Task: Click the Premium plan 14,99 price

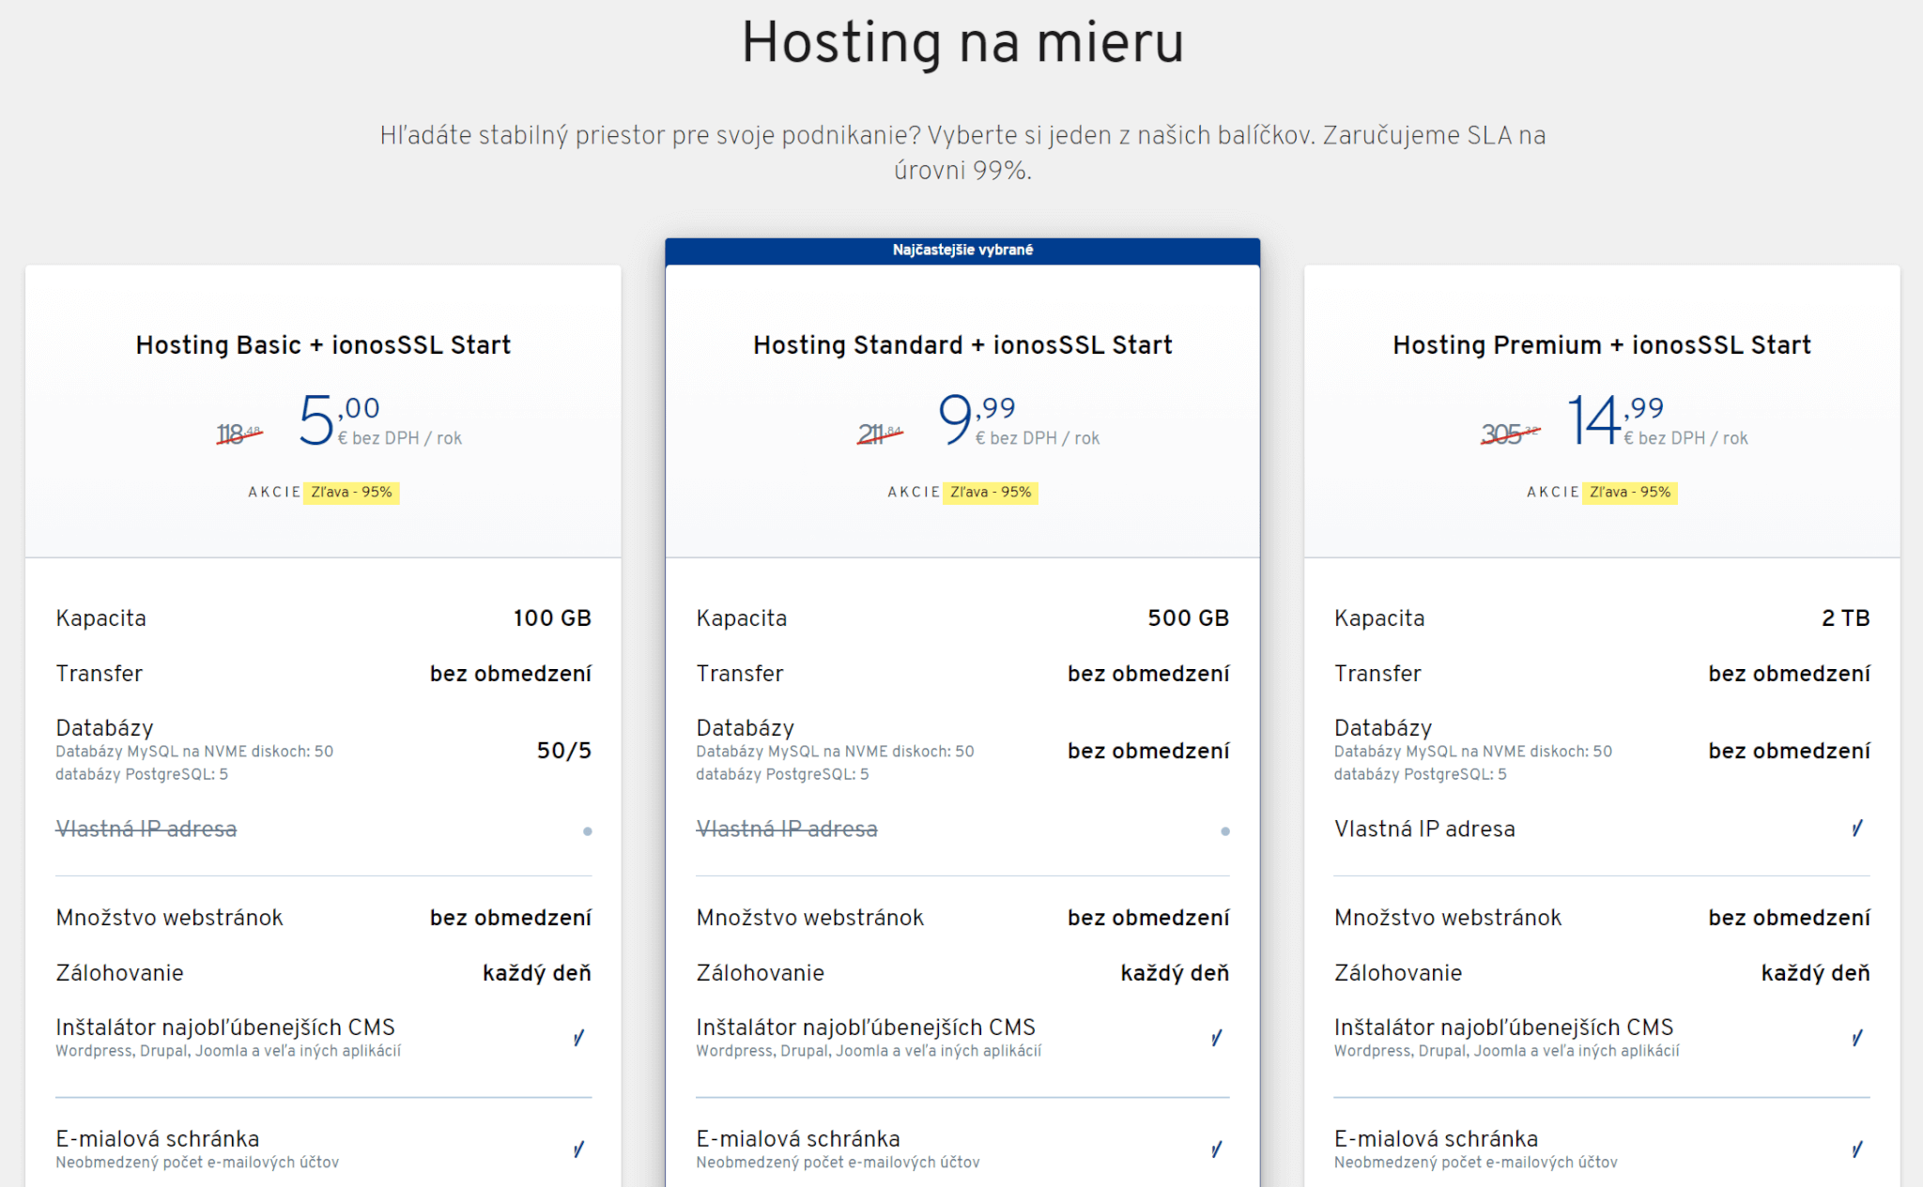Action: [x=1615, y=418]
